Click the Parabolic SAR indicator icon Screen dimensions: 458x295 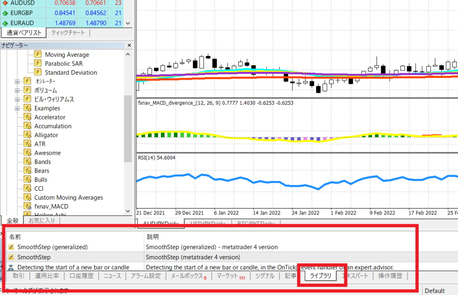coord(38,64)
